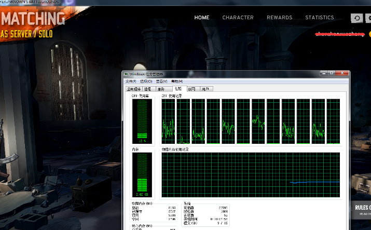The width and height of the screenshot is (371, 230).
Task: Open the 帮助(H) menu
Action: [177, 82]
